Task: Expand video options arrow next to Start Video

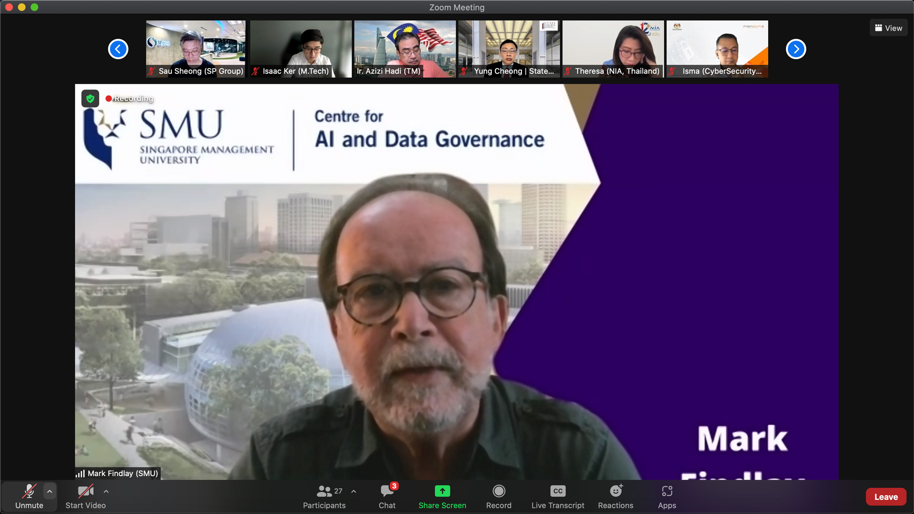Action: [106, 492]
